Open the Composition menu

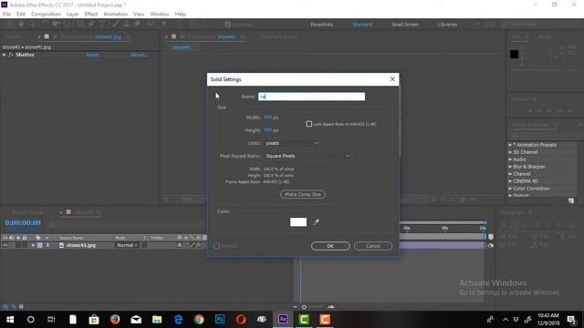(46, 15)
